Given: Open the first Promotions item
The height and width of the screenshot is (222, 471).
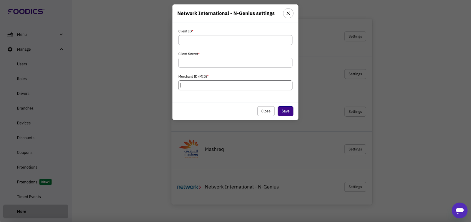Looking at the screenshot, I should [27, 167].
